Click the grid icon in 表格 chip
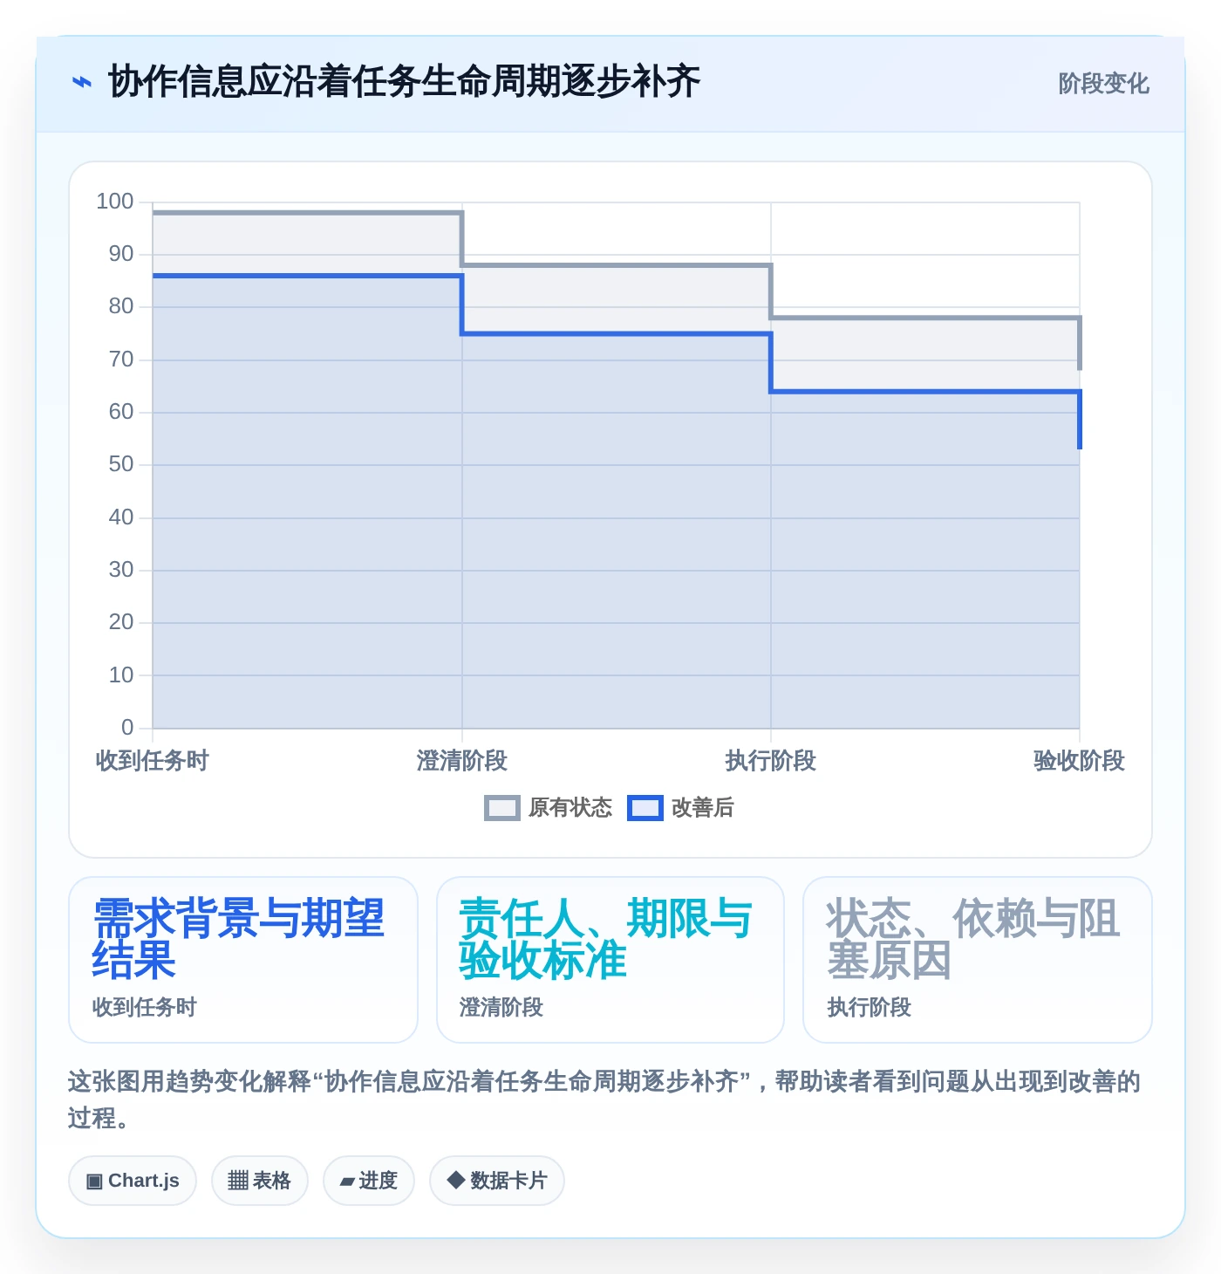The height and width of the screenshot is (1274, 1221). click(x=238, y=1181)
